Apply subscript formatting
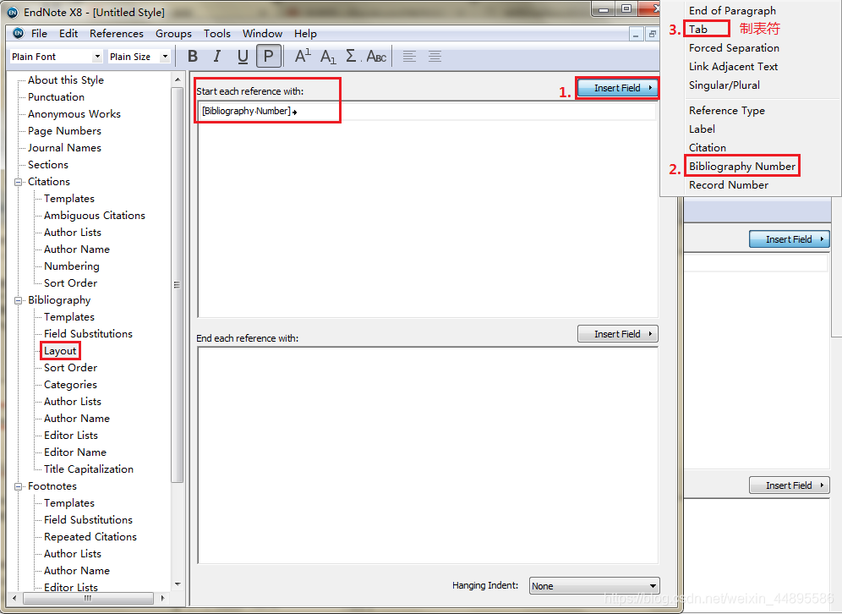 (x=328, y=57)
